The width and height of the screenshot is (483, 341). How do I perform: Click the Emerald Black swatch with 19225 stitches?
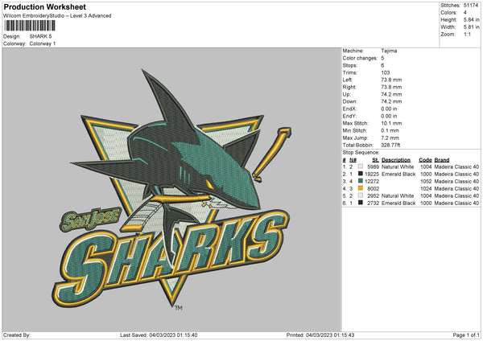pyautogui.click(x=359, y=175)
